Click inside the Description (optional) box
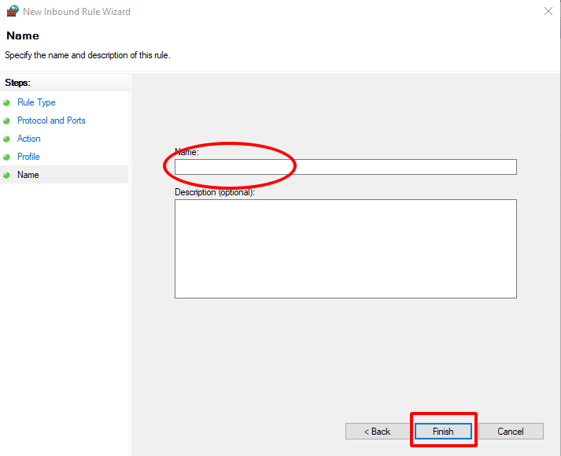The height and width of the screenshot is (456, 561). (x=345, y=249)
